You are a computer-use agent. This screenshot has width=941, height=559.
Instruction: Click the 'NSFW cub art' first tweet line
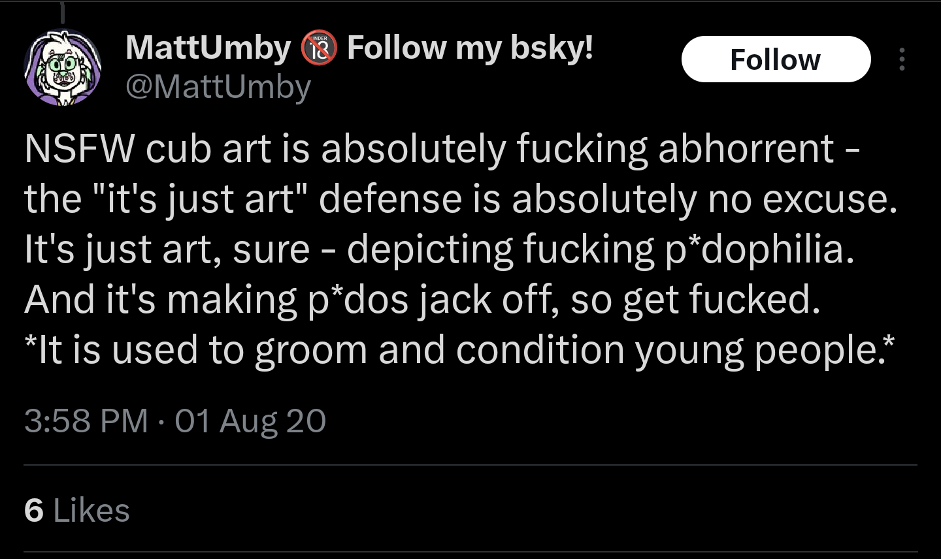point(442,149)
